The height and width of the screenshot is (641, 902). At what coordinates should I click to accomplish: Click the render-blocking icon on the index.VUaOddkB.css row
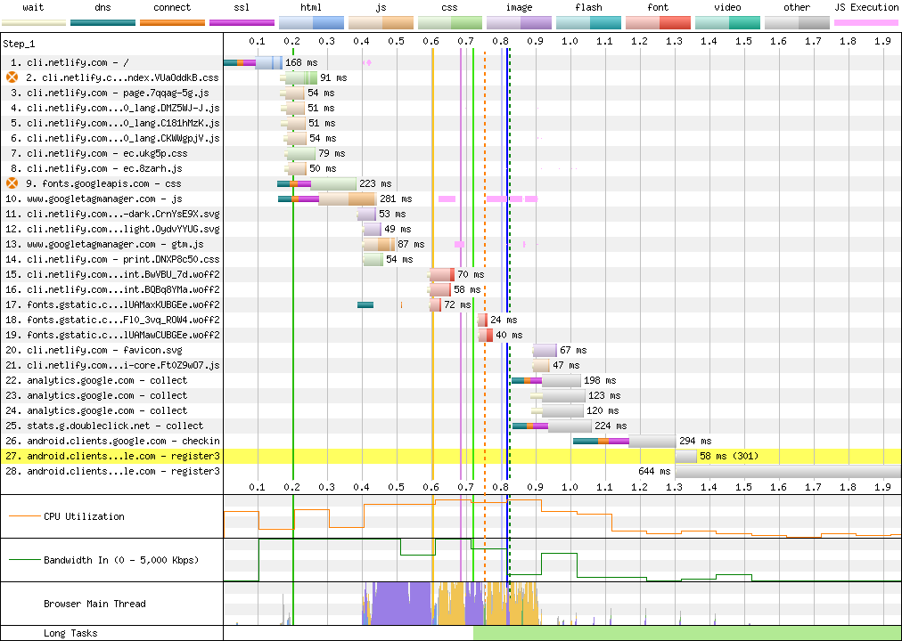tap(12, 77)
